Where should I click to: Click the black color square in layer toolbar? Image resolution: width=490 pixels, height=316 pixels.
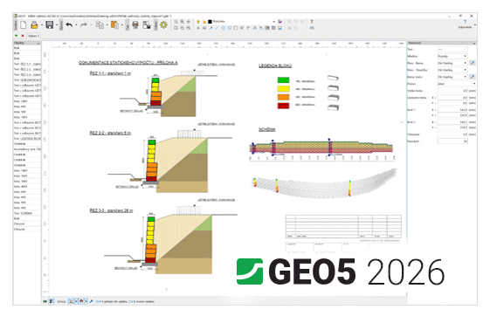point(210,22)
